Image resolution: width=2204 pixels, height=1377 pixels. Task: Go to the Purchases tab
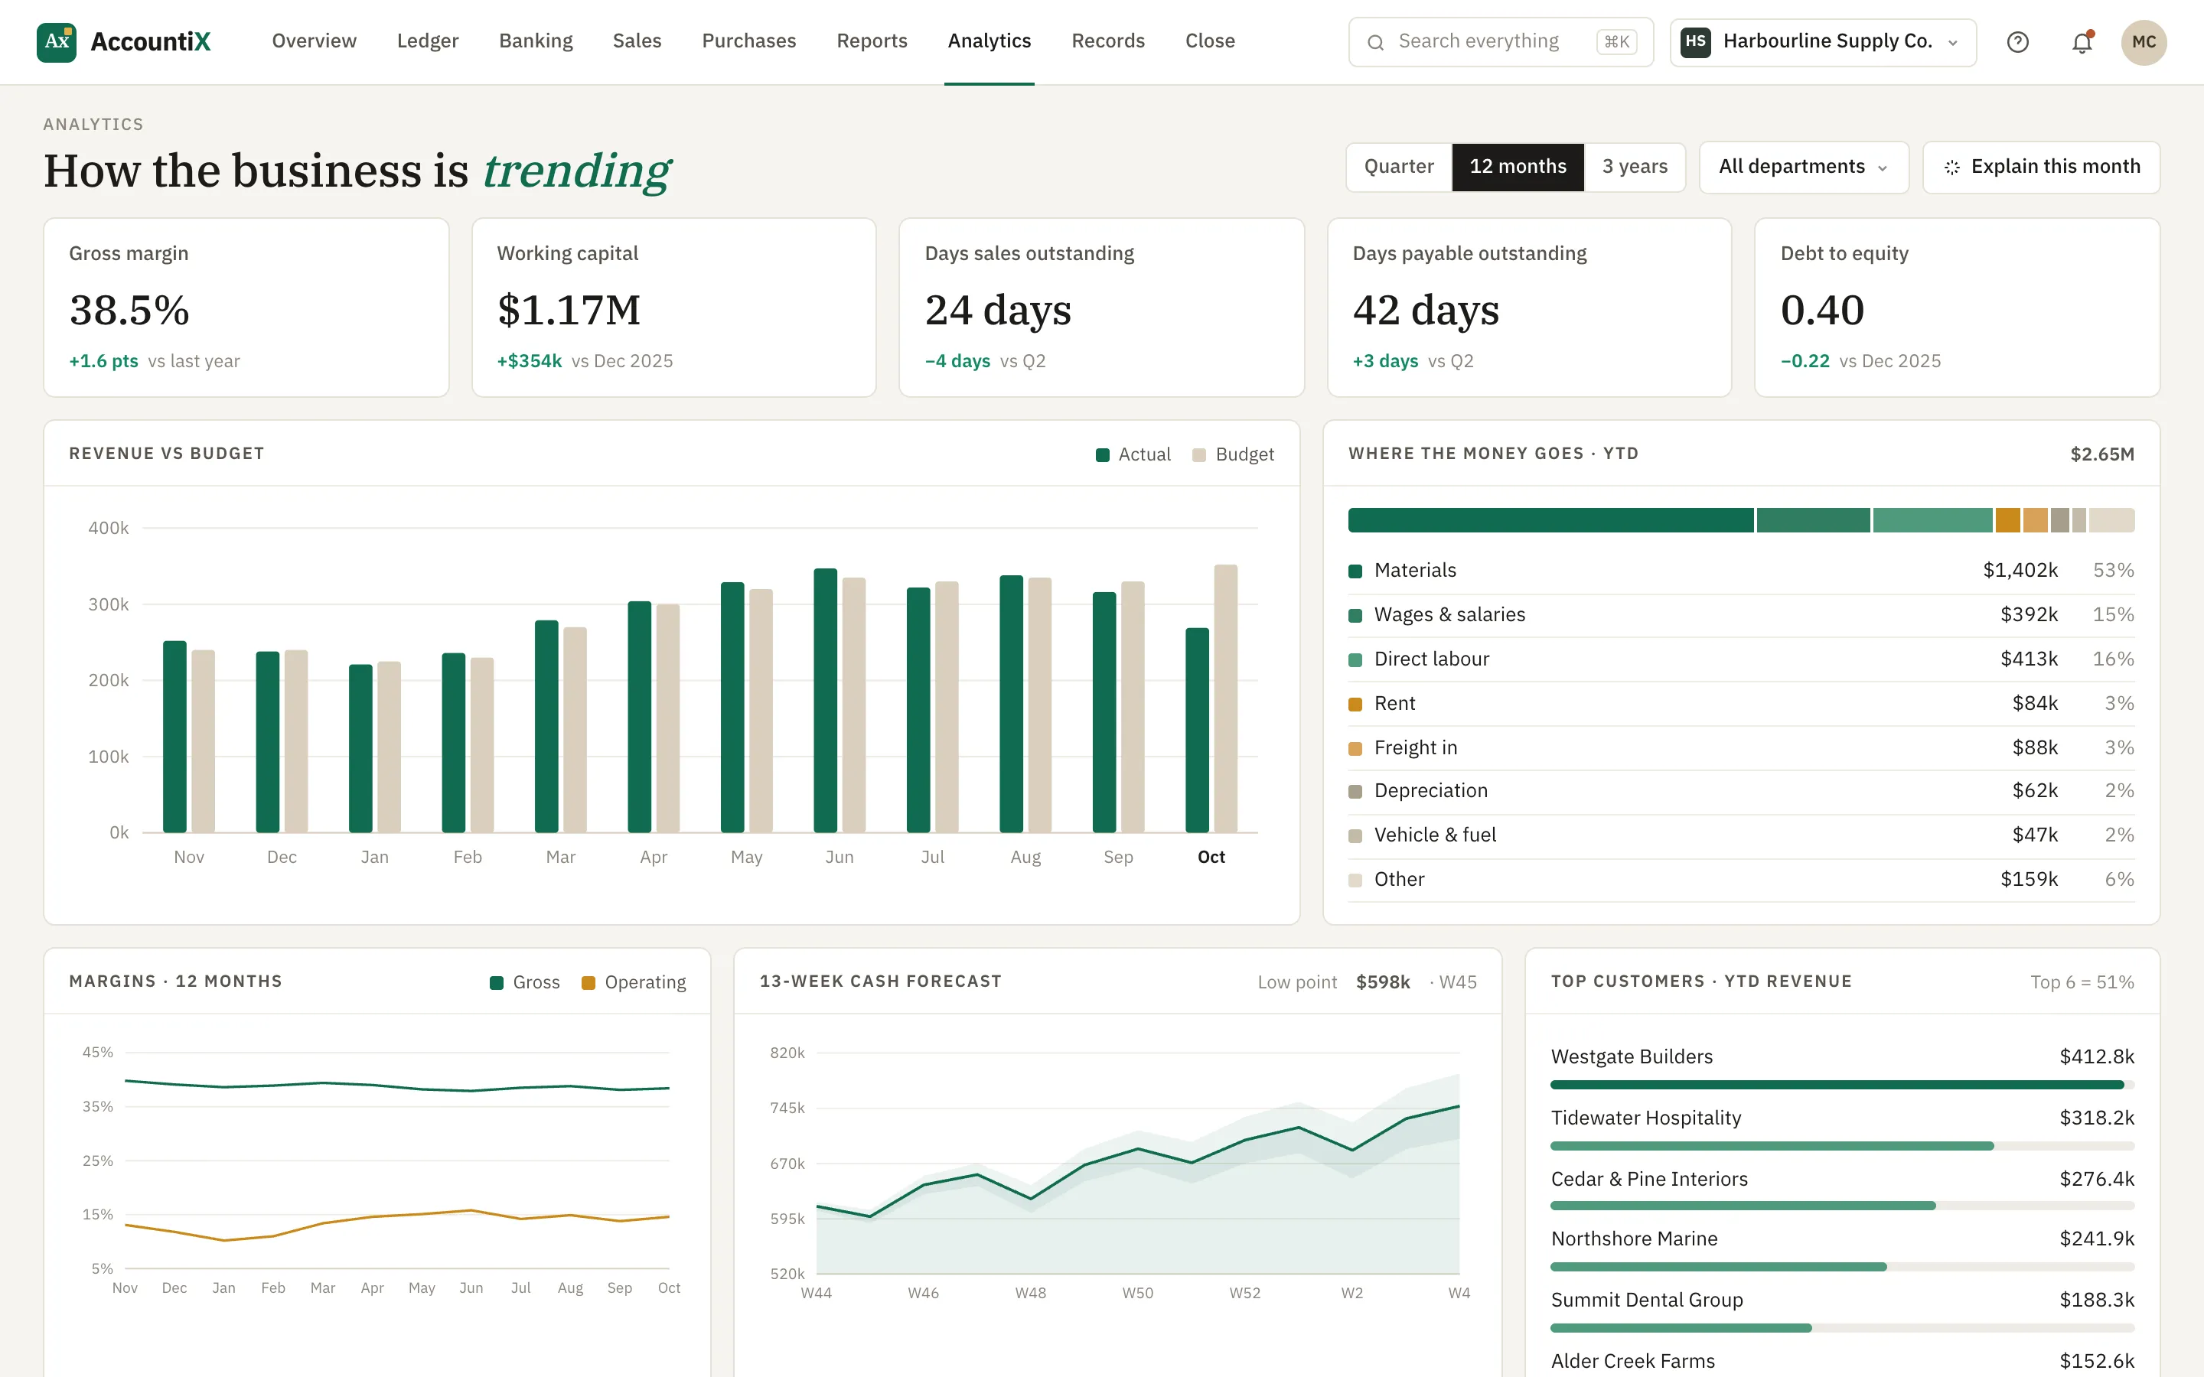(748, 41)
